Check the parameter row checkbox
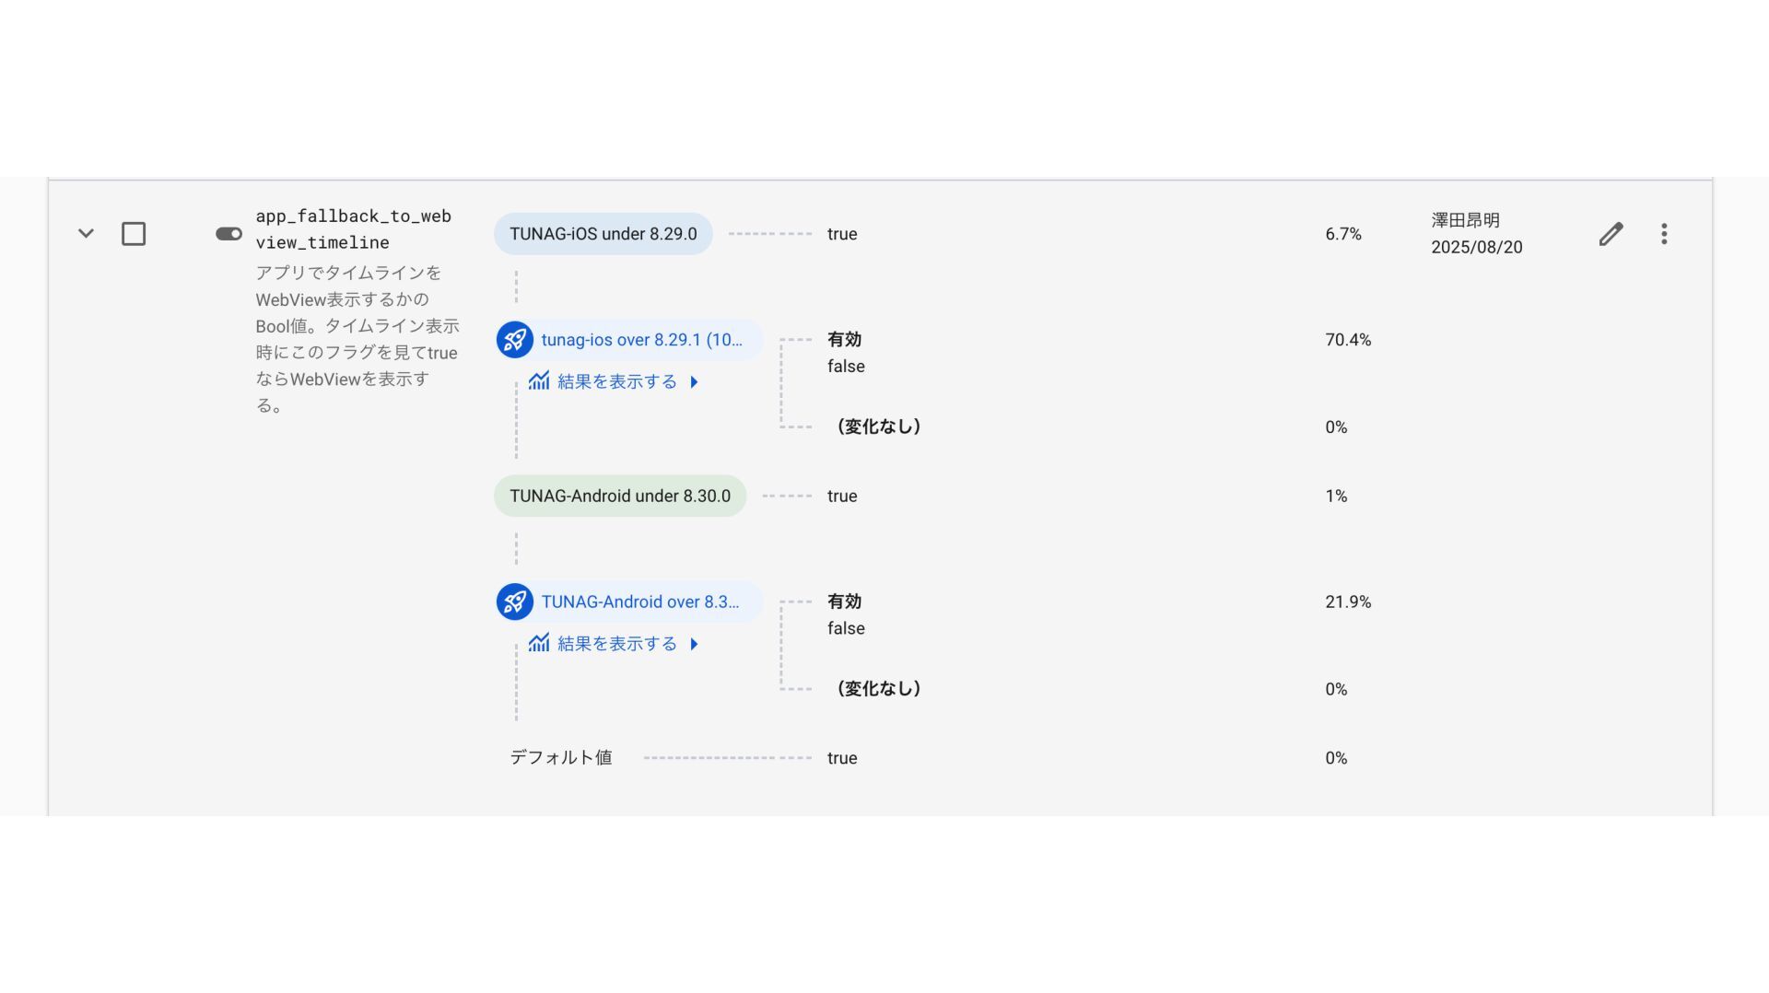Viewport: 1769px width, 993px height. click(134, 234)
